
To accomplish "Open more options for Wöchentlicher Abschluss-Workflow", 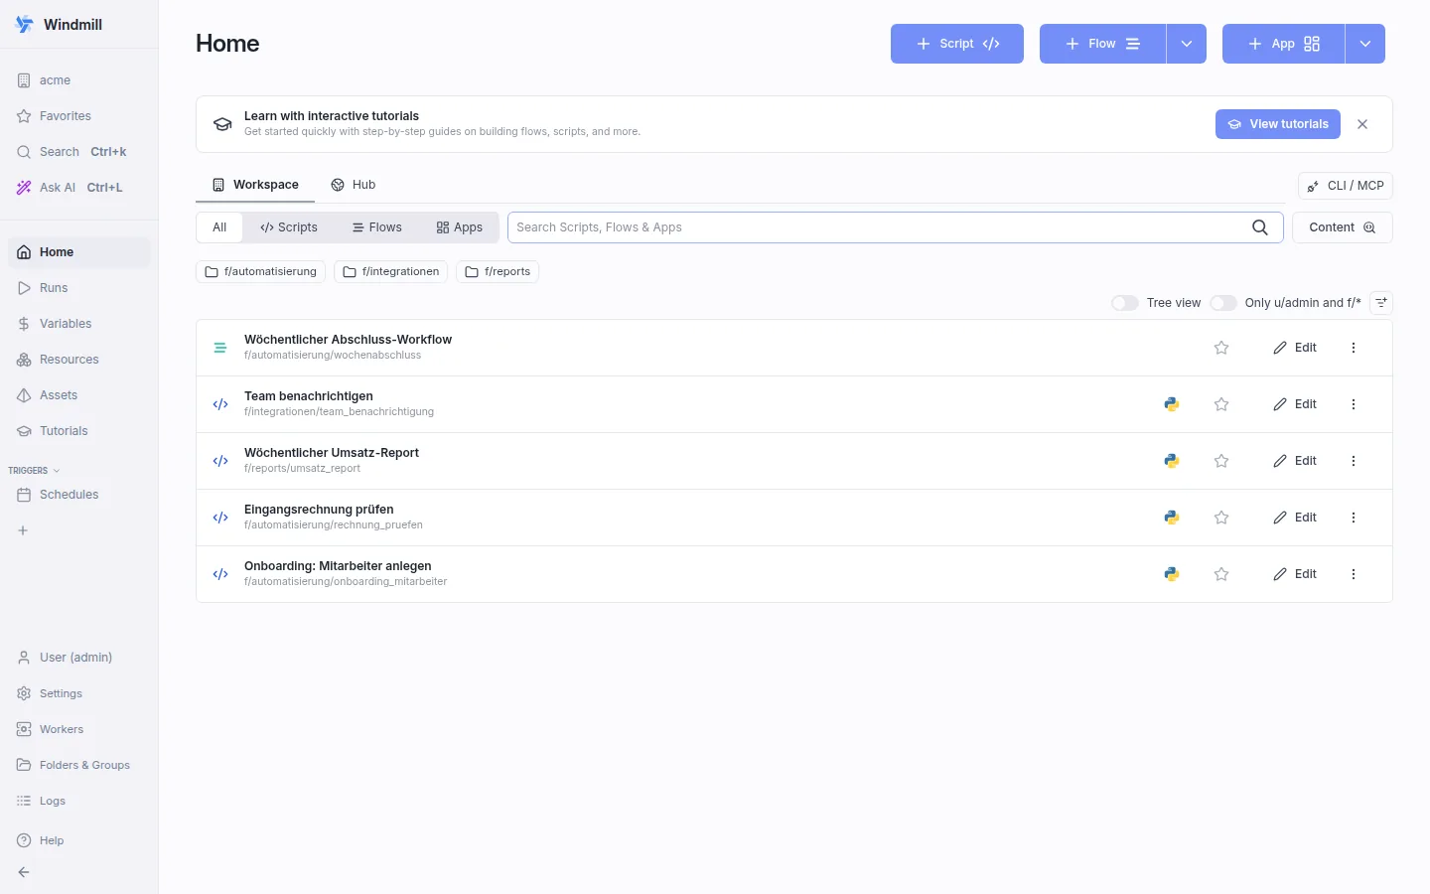I will coord(1354,348).
